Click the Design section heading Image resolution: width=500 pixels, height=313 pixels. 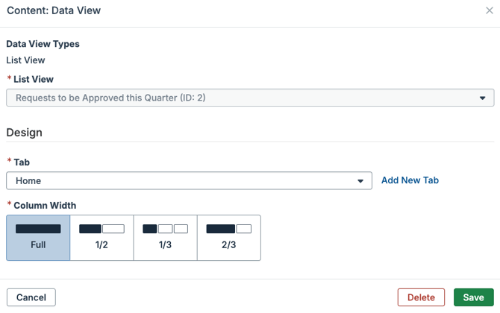[24, 133]
